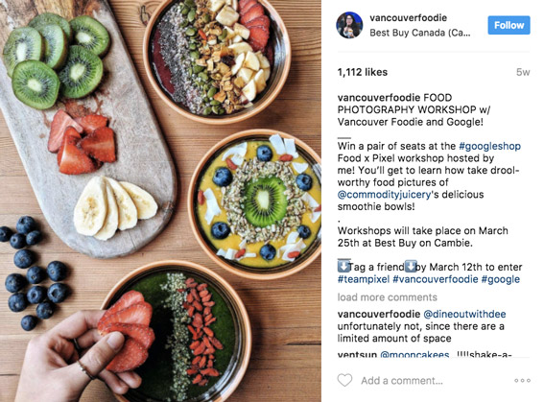Open the ventsun commenter profile
The image size is (544, 402).
(x=357, y=354)
